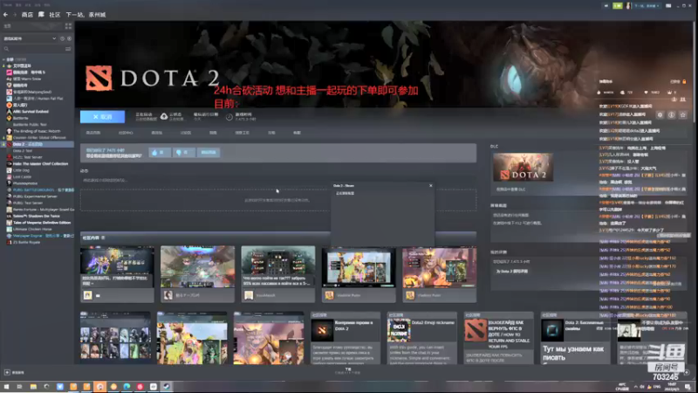Screen dimensions: 698x393
Task: Open the downloads status at bottom center
Action: 347,370
